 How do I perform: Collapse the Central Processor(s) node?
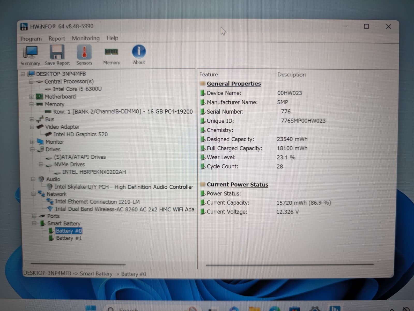31,82
